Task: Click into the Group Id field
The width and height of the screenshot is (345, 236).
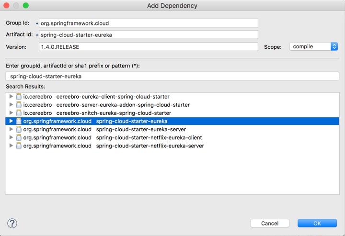Action: click(149, 23)
